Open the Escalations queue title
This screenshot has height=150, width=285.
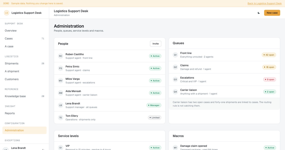point(187,78)
